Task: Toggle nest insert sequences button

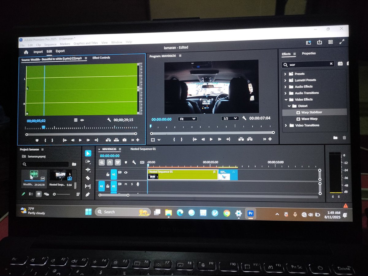Action: (102, 162)
